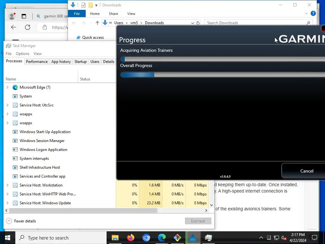
Task: Click the Explorer help icon
Action: [x=313, y=13]
